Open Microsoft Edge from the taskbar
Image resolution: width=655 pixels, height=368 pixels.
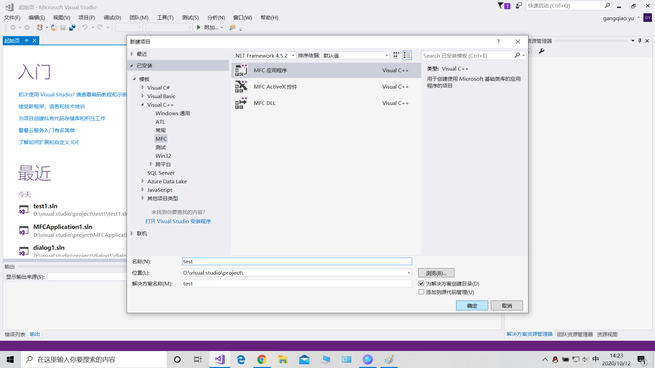[241, 359]
